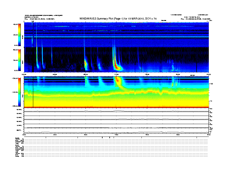The image size is (225, 173).
Task: Select the -130.00 tick on TNR scale
Action: click(15, 78)
